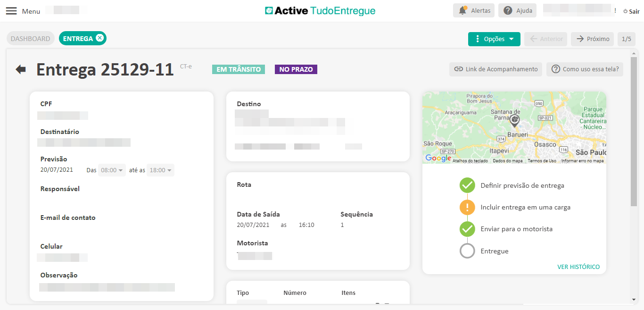Viewport: 644px width, 310px height.
Task: Click the vertical page scrollbar
Action: [634, 132]
